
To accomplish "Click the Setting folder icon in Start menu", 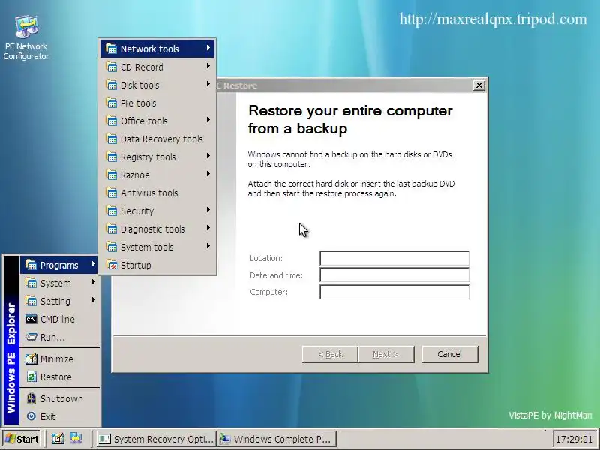I will 31,301.
